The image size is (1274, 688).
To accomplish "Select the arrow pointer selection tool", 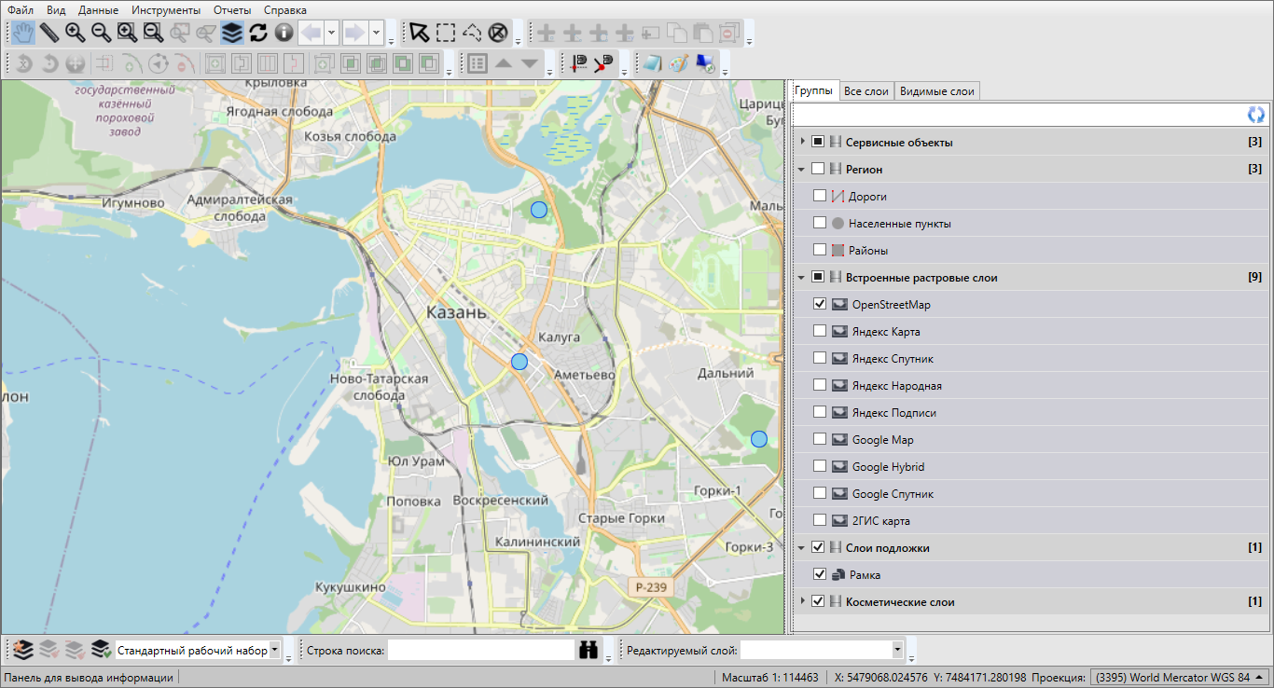I will (x=420, y=33).
